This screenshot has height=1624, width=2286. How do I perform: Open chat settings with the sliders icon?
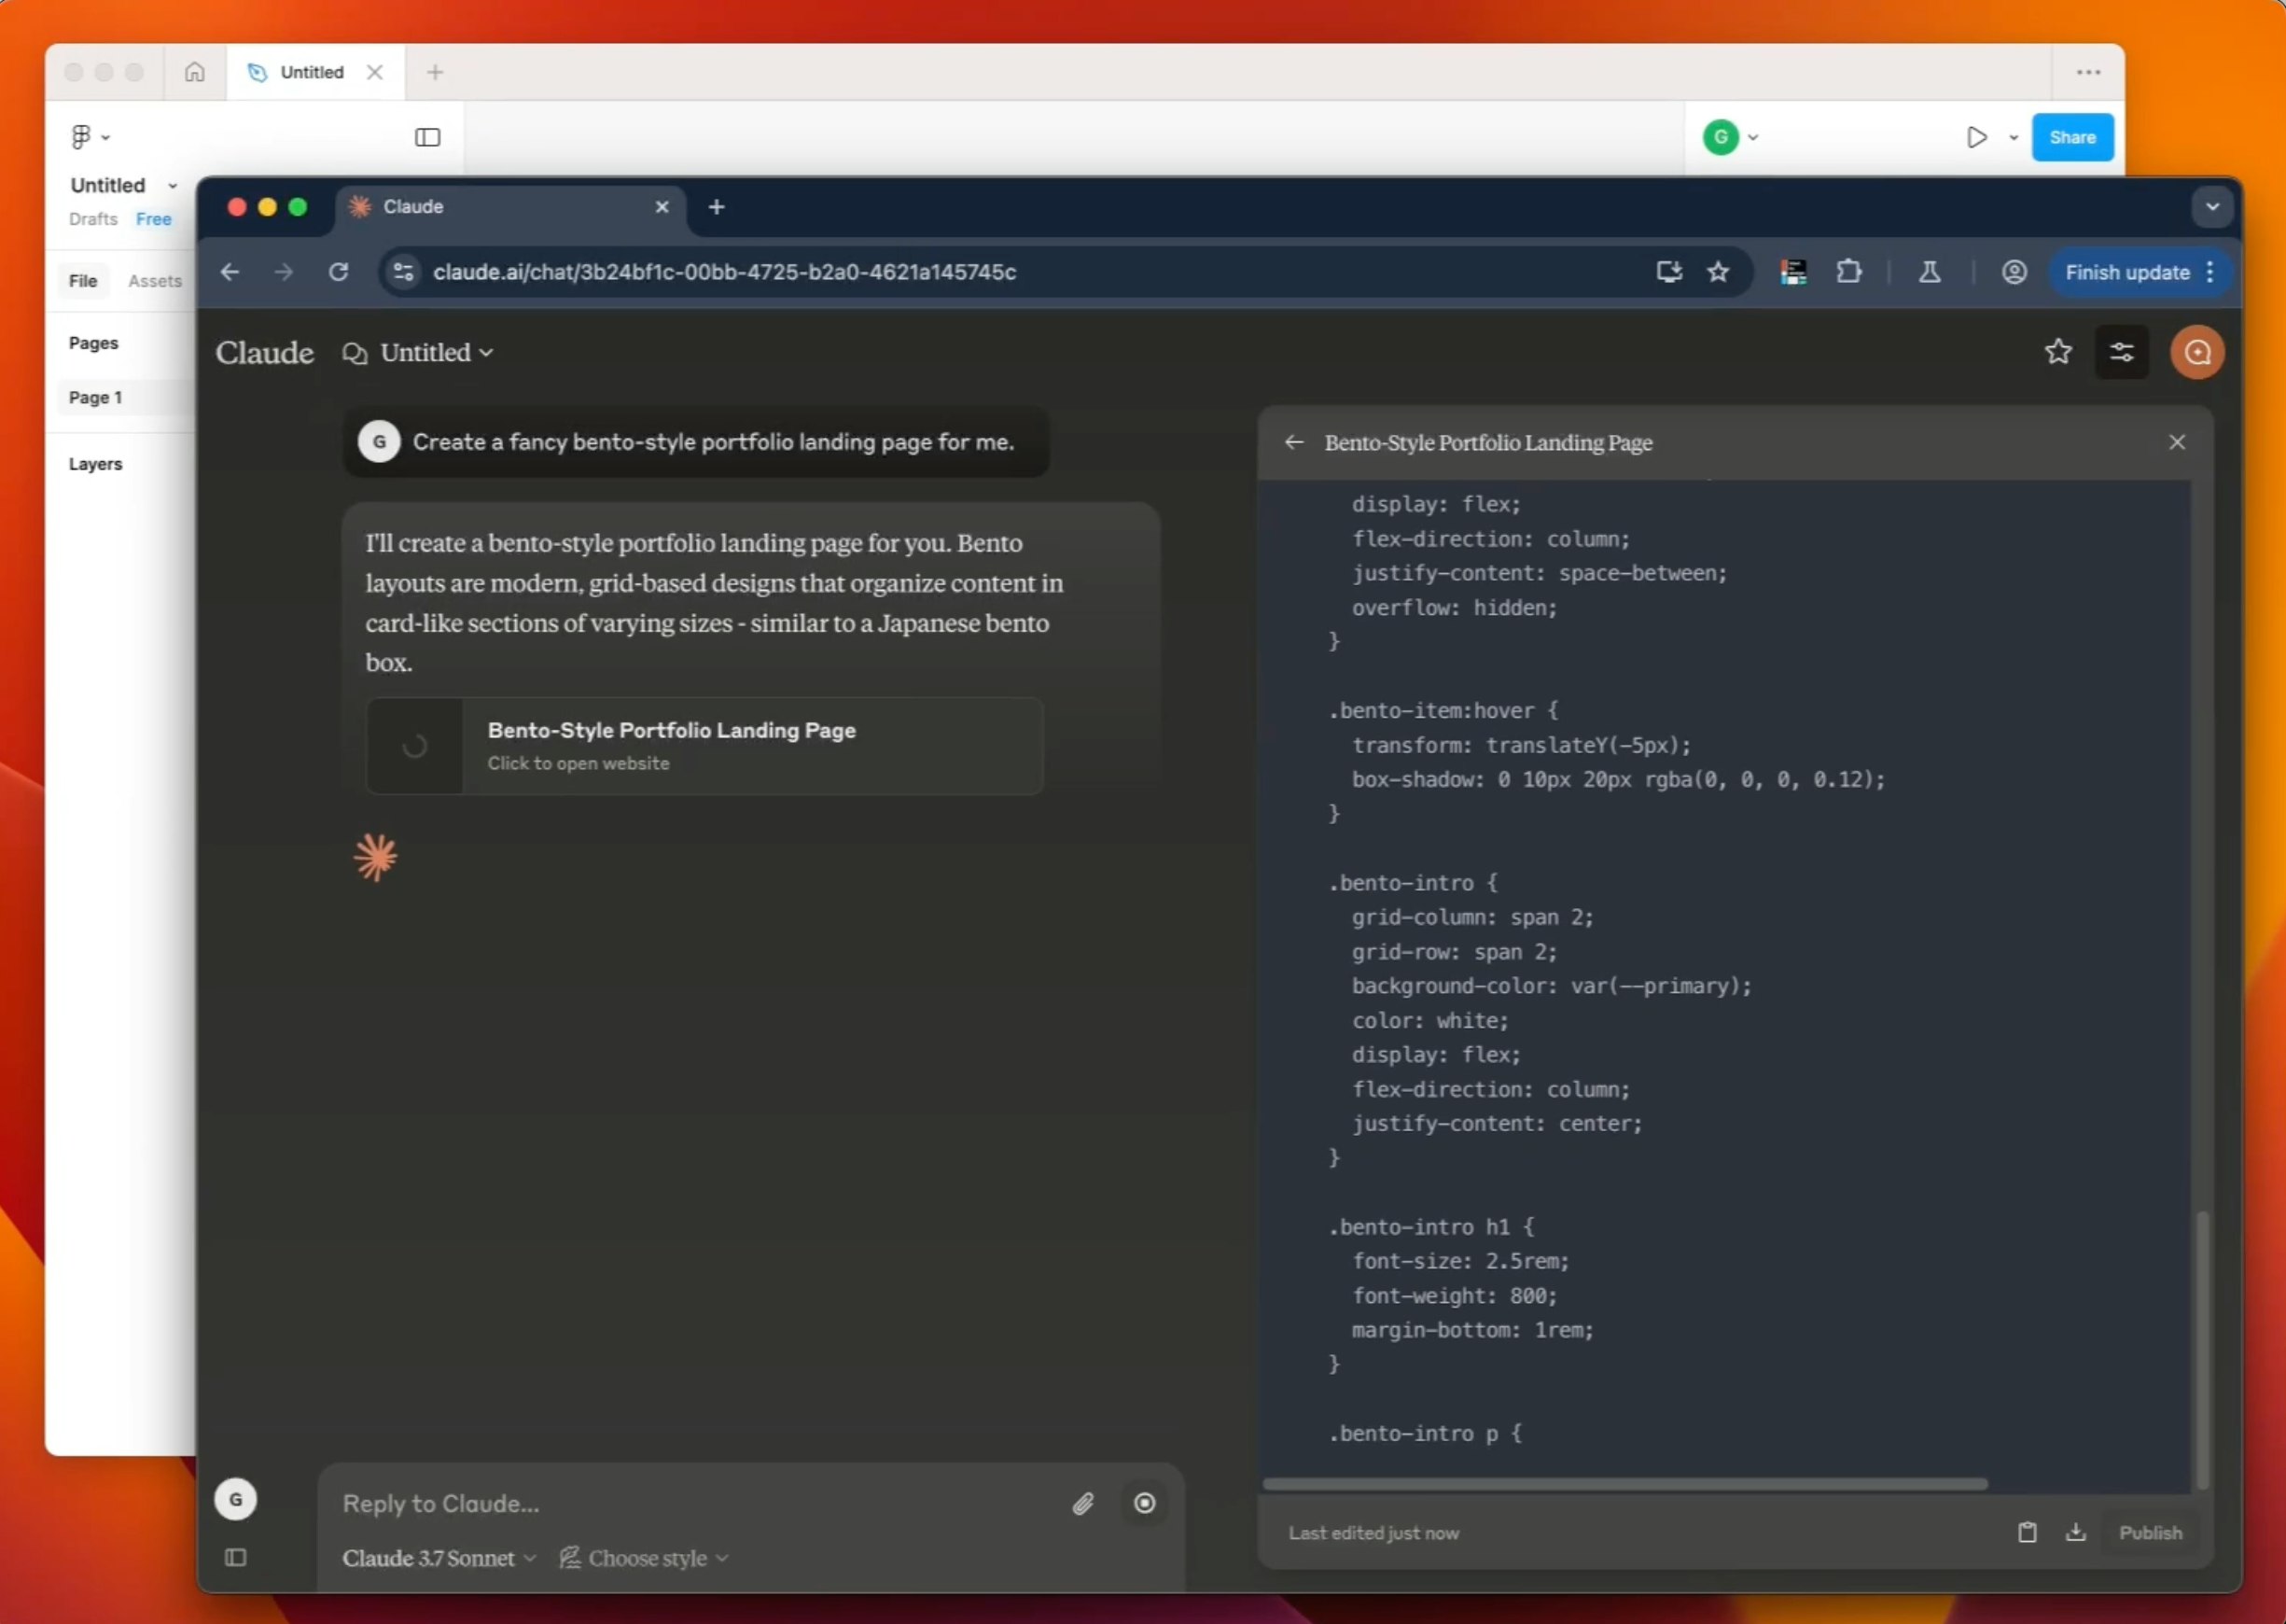pyautogui.click(x=2122, y=352)
